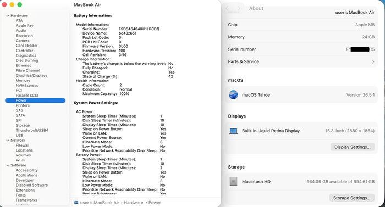Select the highlighted Power item
Screen dimensions: 385x207
point(35,100)
